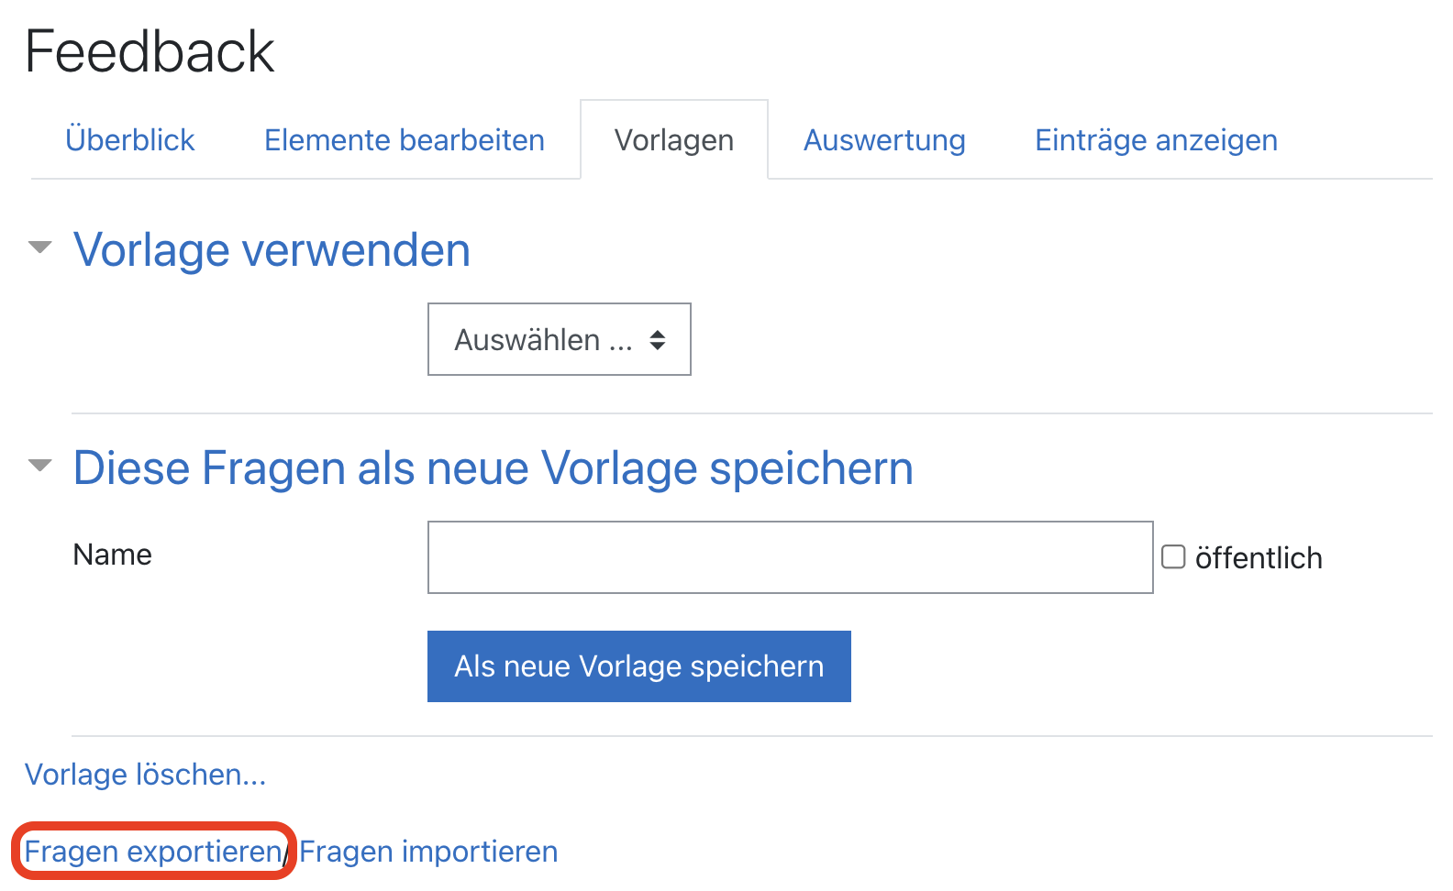Click the up-down arrows in Auswählen selector
Viewport: 1453px width, 891px height.
[657, 340]
